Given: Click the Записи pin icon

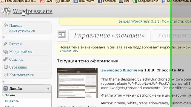Looking at the screenshot, I should click(5, 44).
